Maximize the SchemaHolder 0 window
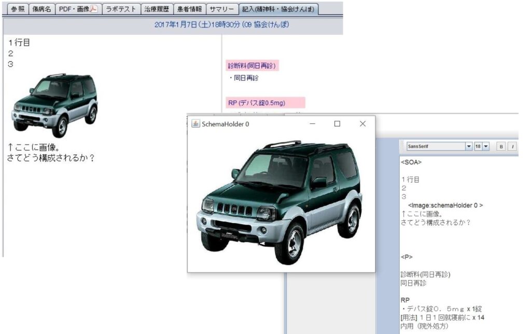Image resolution: width=531 pixels, height=334 pixels. click(x=337, y=123)
